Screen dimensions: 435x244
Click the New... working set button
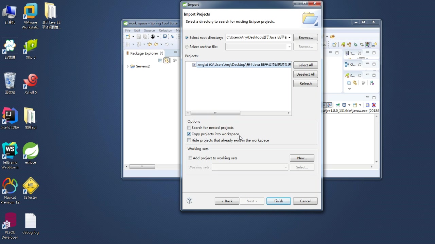point(302,158)
